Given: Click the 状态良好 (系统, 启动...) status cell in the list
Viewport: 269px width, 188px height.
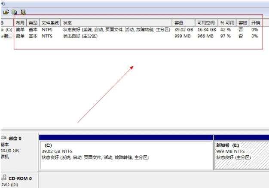Looking at the screenshot, I should pos(116,30).
